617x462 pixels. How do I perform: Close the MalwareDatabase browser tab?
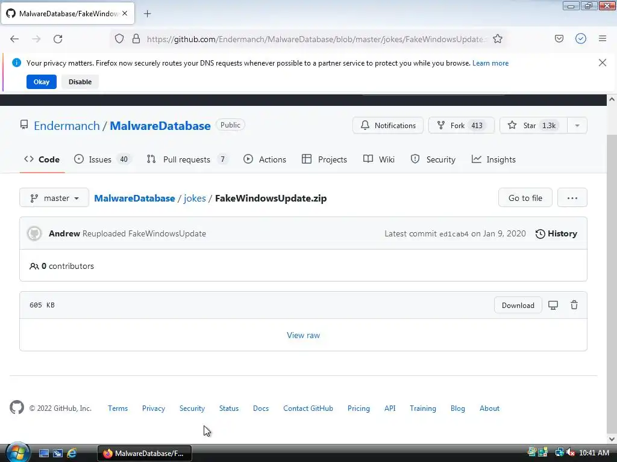tap(125, 13)
